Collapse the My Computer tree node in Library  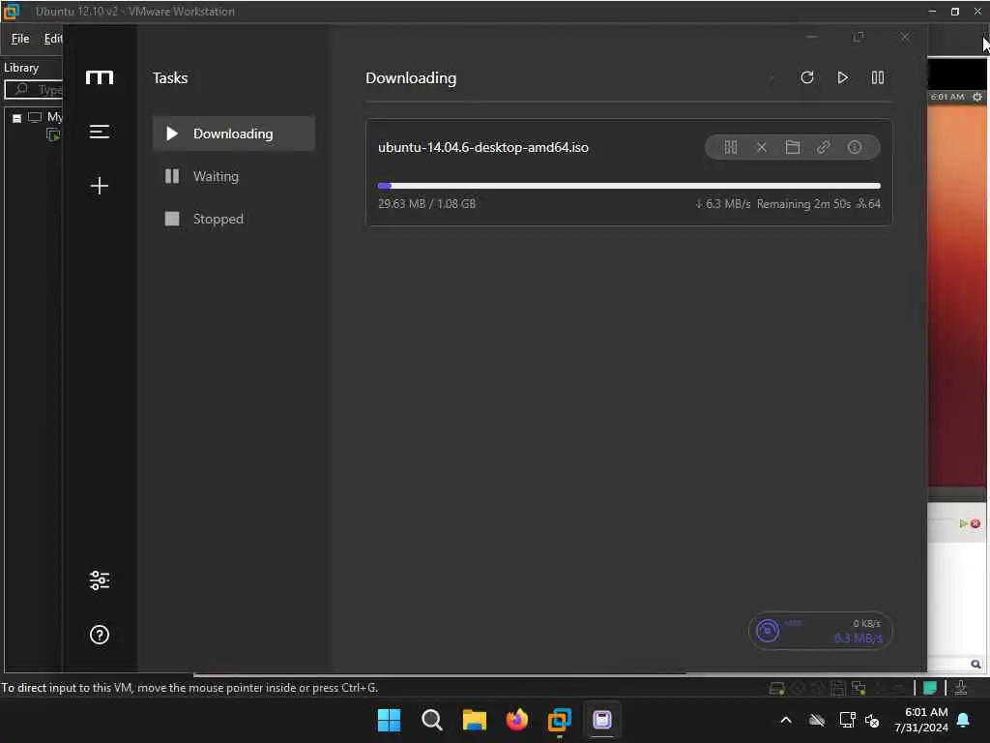[17, 118]
